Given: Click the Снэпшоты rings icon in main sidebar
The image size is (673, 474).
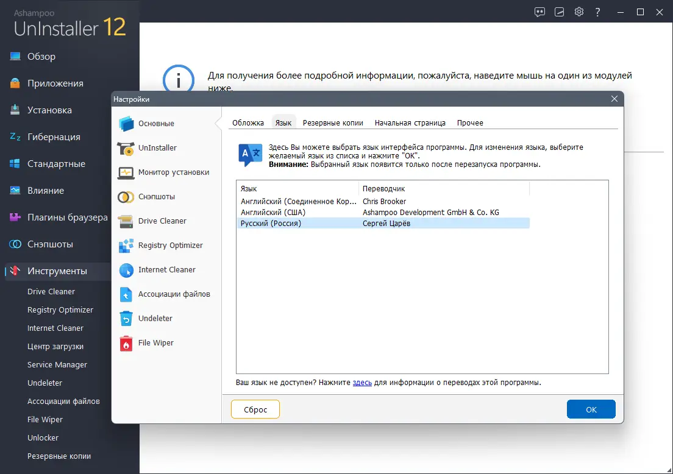Looking at the screenshot, I should point(15,244).
